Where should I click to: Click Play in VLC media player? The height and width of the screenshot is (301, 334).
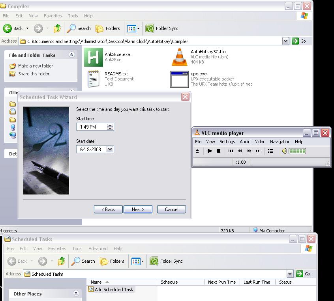(x=210, y=151)
